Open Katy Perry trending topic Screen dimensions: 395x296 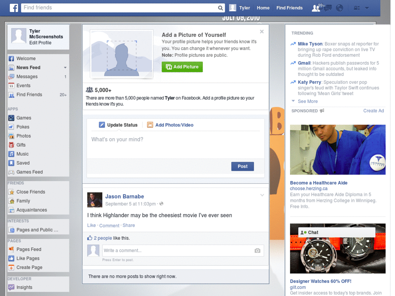click(309, 82)
